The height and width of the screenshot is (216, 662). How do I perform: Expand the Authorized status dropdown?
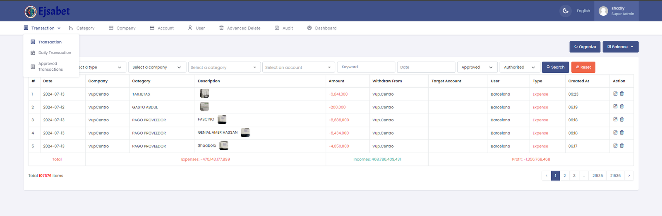519,67
